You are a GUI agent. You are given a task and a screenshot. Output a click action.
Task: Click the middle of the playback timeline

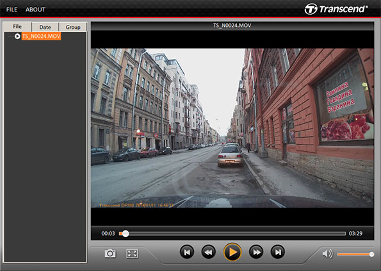coord(232,234)
